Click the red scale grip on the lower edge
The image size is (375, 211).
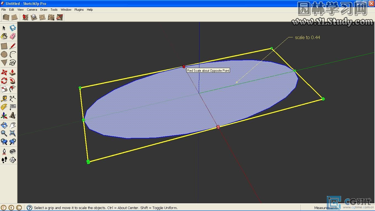[x=218, y=127]
